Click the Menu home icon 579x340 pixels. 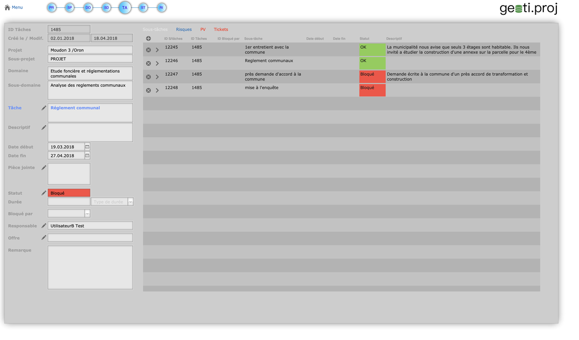point(7,7)
